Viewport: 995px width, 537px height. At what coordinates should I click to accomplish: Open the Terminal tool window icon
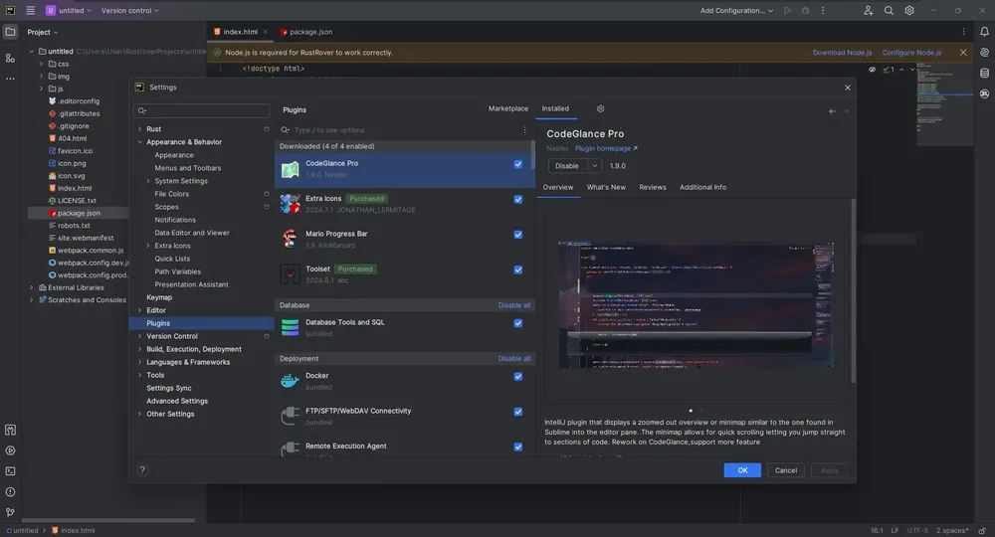10,471
